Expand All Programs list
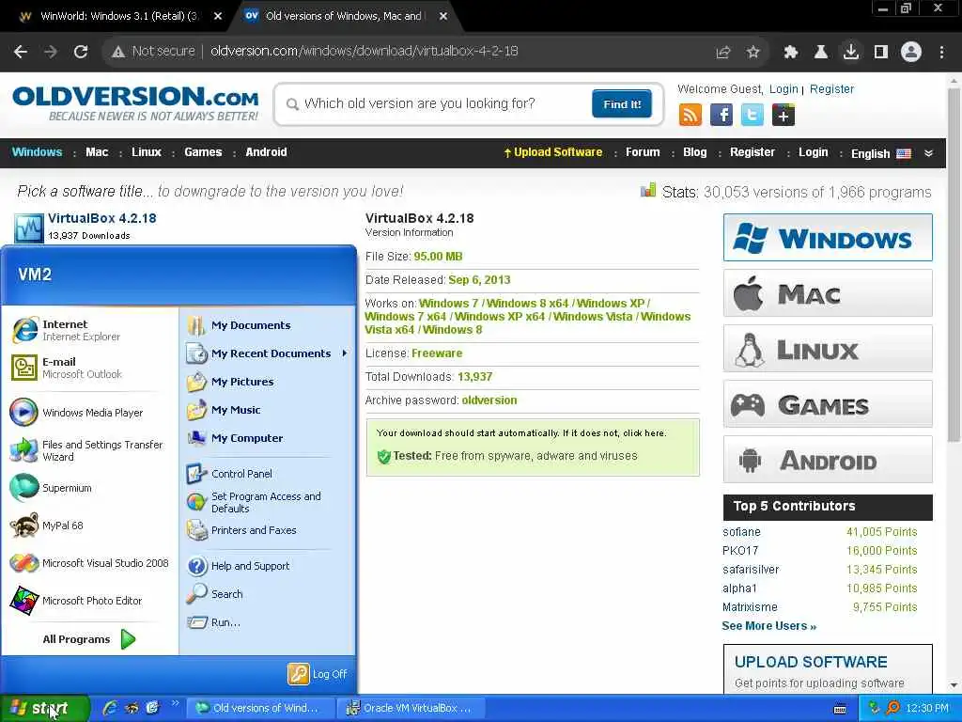962x722 pixels. (89, 639)
